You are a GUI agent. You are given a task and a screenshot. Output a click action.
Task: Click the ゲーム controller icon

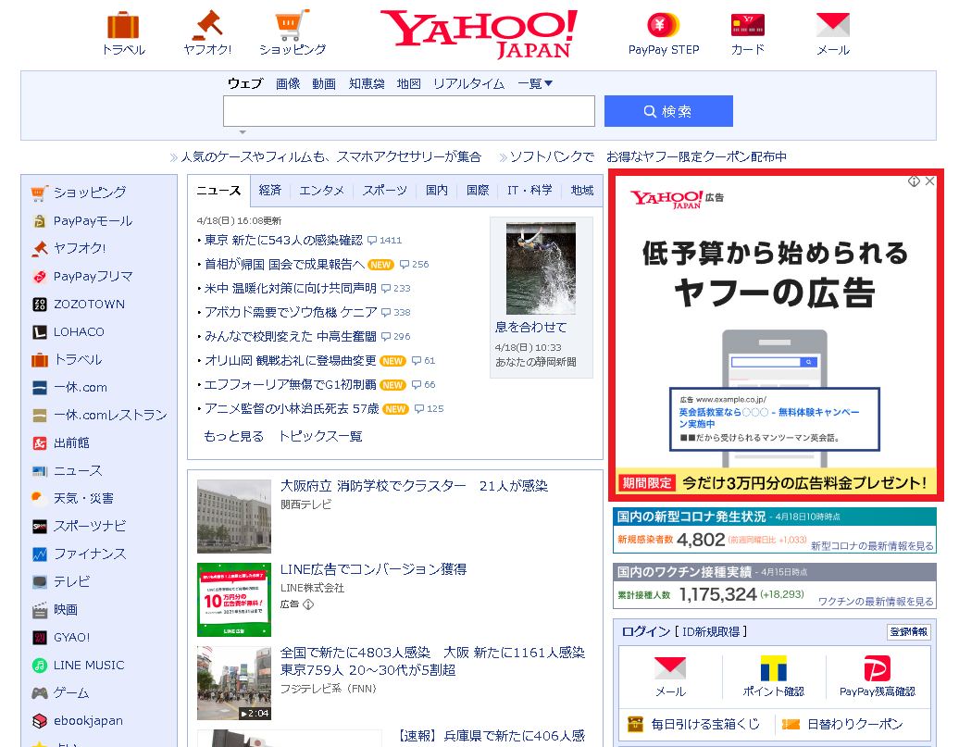tap(39, 692)
